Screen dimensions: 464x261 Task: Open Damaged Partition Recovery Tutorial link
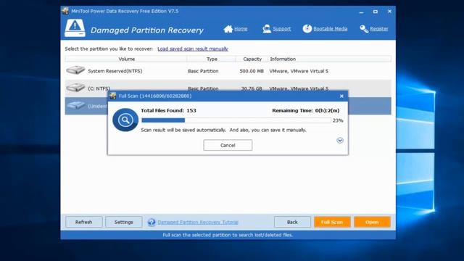198,223
